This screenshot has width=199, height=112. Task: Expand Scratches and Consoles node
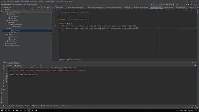[3, 45]
